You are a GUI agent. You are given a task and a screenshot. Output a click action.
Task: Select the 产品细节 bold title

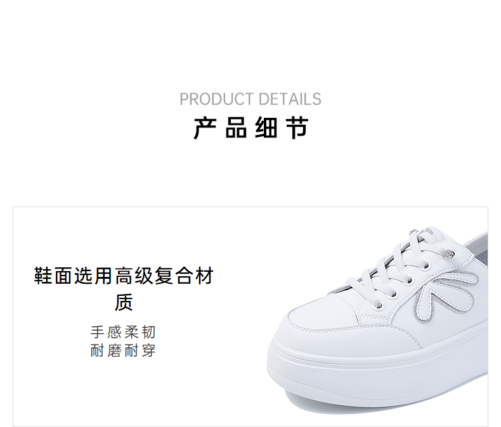coord(251,128)
